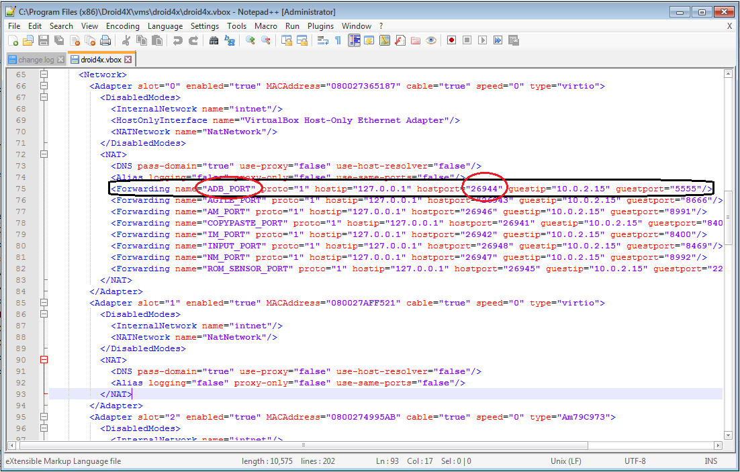Click the Print toolbar icon

pyautogui.click(x=105, y=40)
